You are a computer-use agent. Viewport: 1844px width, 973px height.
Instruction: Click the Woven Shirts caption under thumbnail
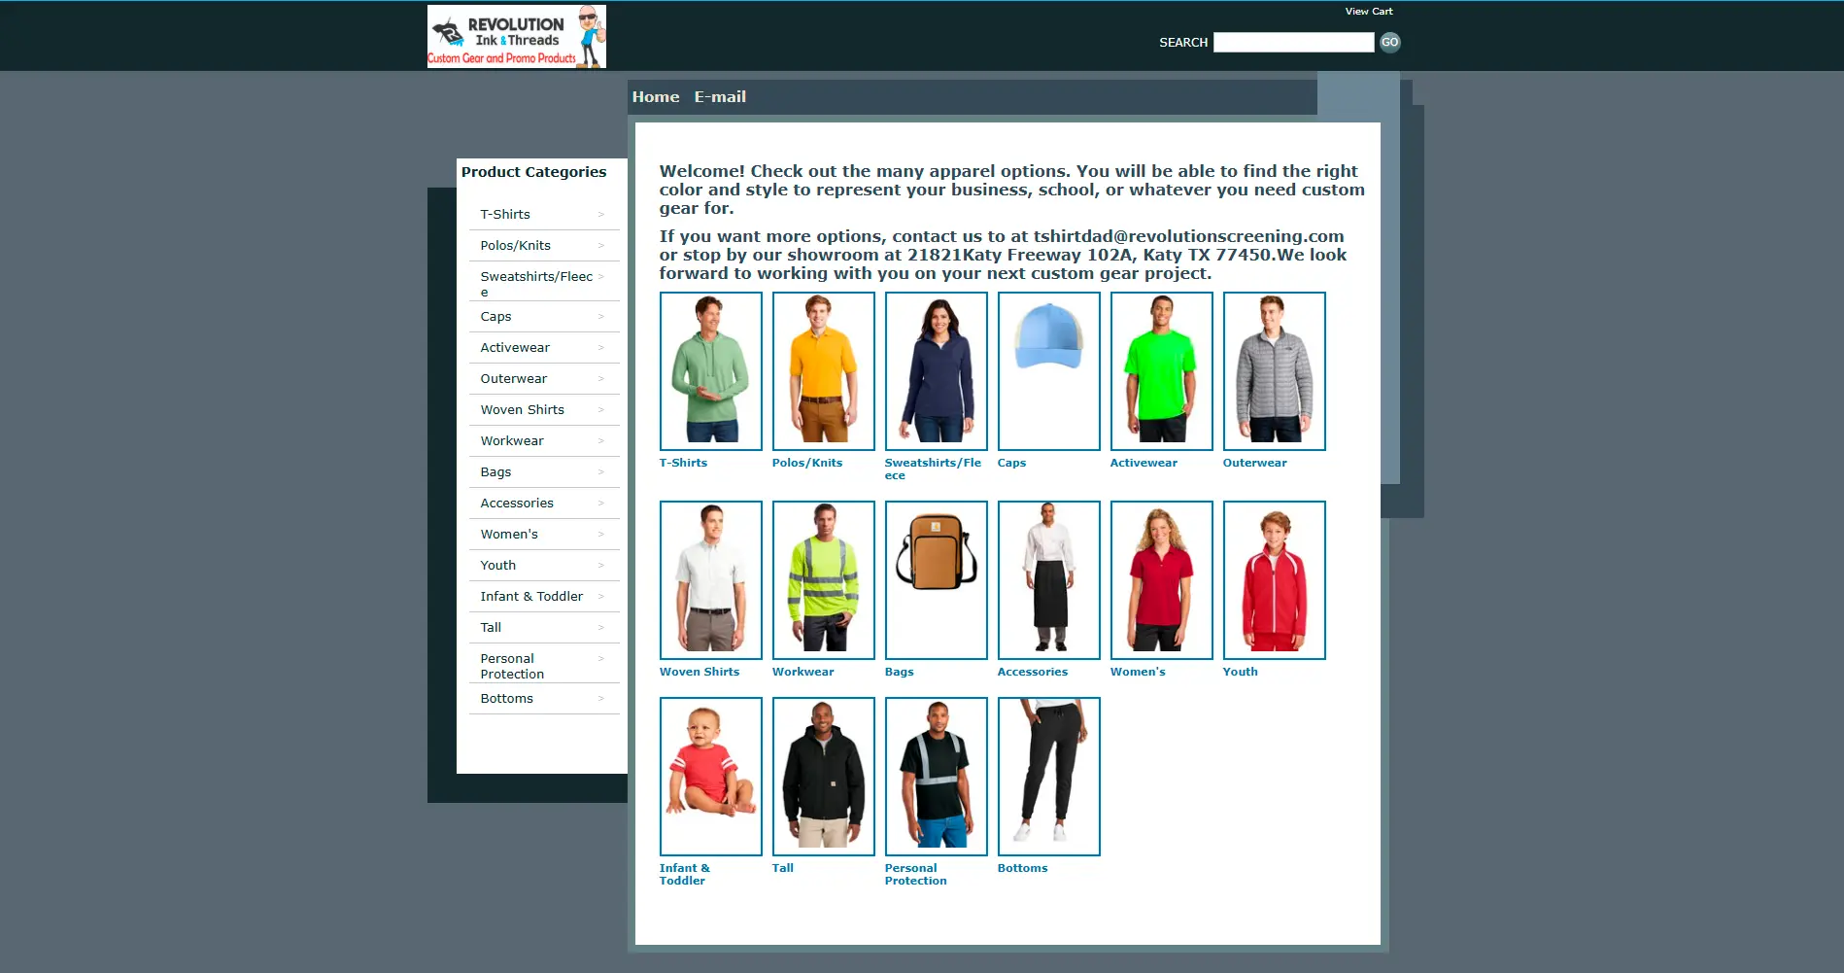[x=700, y=673]
